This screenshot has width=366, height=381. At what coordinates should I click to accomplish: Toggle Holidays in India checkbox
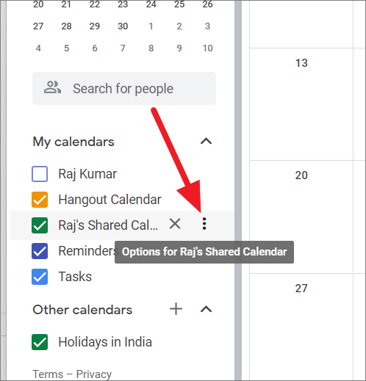click(x=40, y=342)
